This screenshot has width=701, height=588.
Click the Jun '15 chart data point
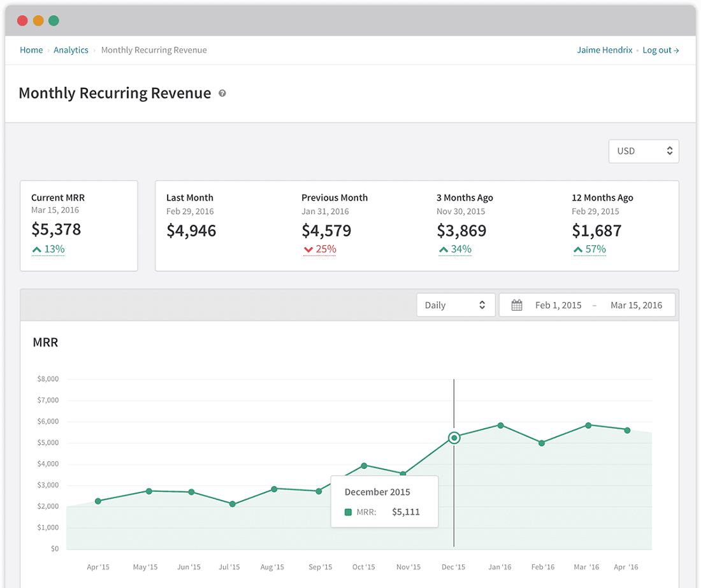tap(191, 492)
